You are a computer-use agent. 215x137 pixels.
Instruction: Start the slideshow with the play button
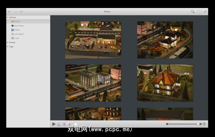pos(54,124)
